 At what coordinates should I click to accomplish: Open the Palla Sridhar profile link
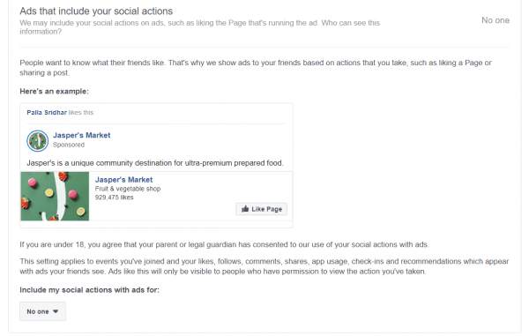pyautogui.click(x=47, y=112)
